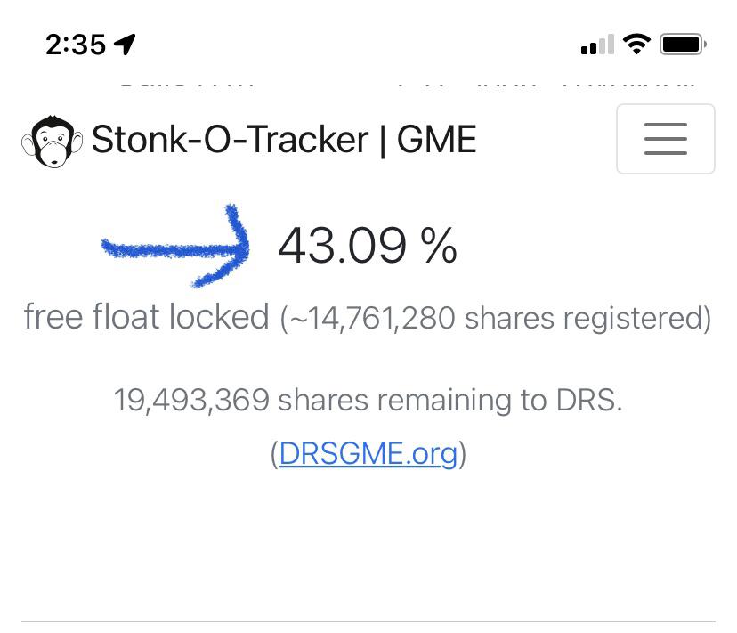Tap the Wi-Fi icon in the status bar

(x=636, y=43)
